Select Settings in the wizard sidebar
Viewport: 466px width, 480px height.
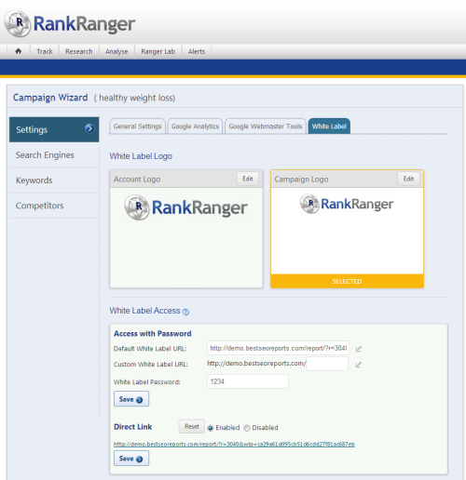(x=54, y=129)
